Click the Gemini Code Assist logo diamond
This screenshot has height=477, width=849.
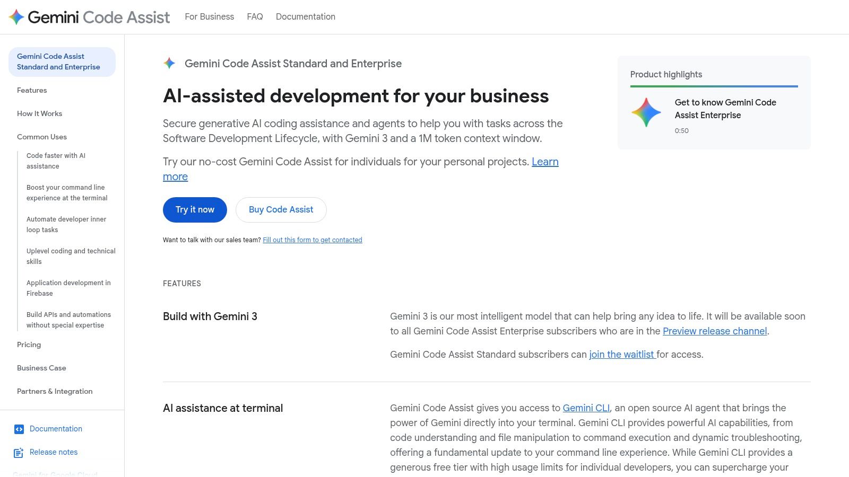tap(16, 16)
